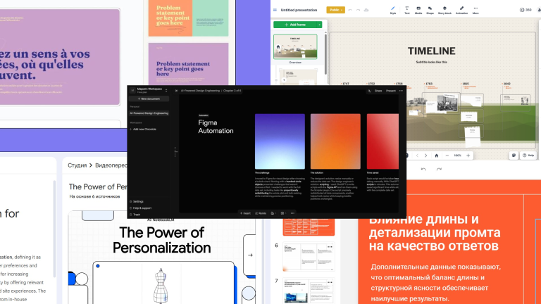541x304 pixels.
Task: Click Add new Chronicle in sidebar
Action: tap(143, 129)
